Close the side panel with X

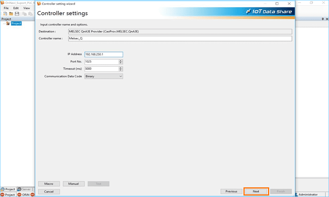point(327,19)
